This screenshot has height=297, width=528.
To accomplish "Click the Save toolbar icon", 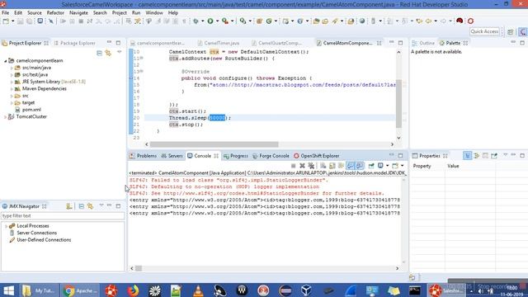I will [21, 21].
